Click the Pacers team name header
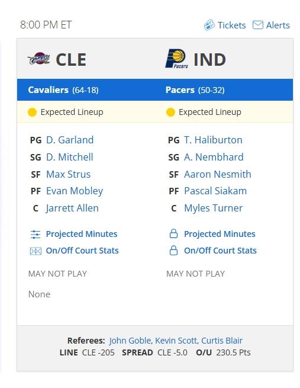Viewport: 300px width, 388px height. (x=180, y=90)
